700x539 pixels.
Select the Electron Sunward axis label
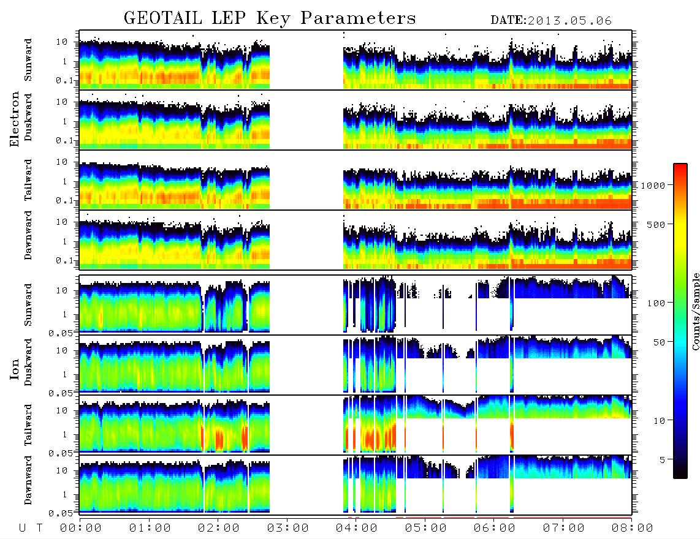(28, 60)
